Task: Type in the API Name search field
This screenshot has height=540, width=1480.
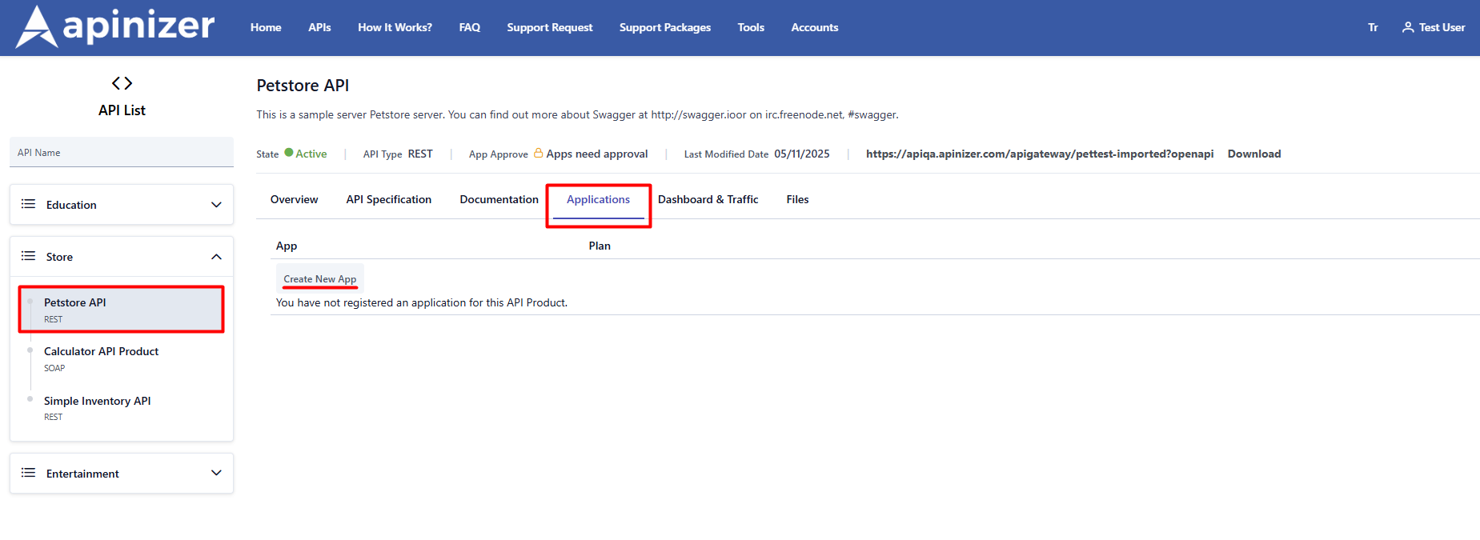Action: tap(122, 153)
